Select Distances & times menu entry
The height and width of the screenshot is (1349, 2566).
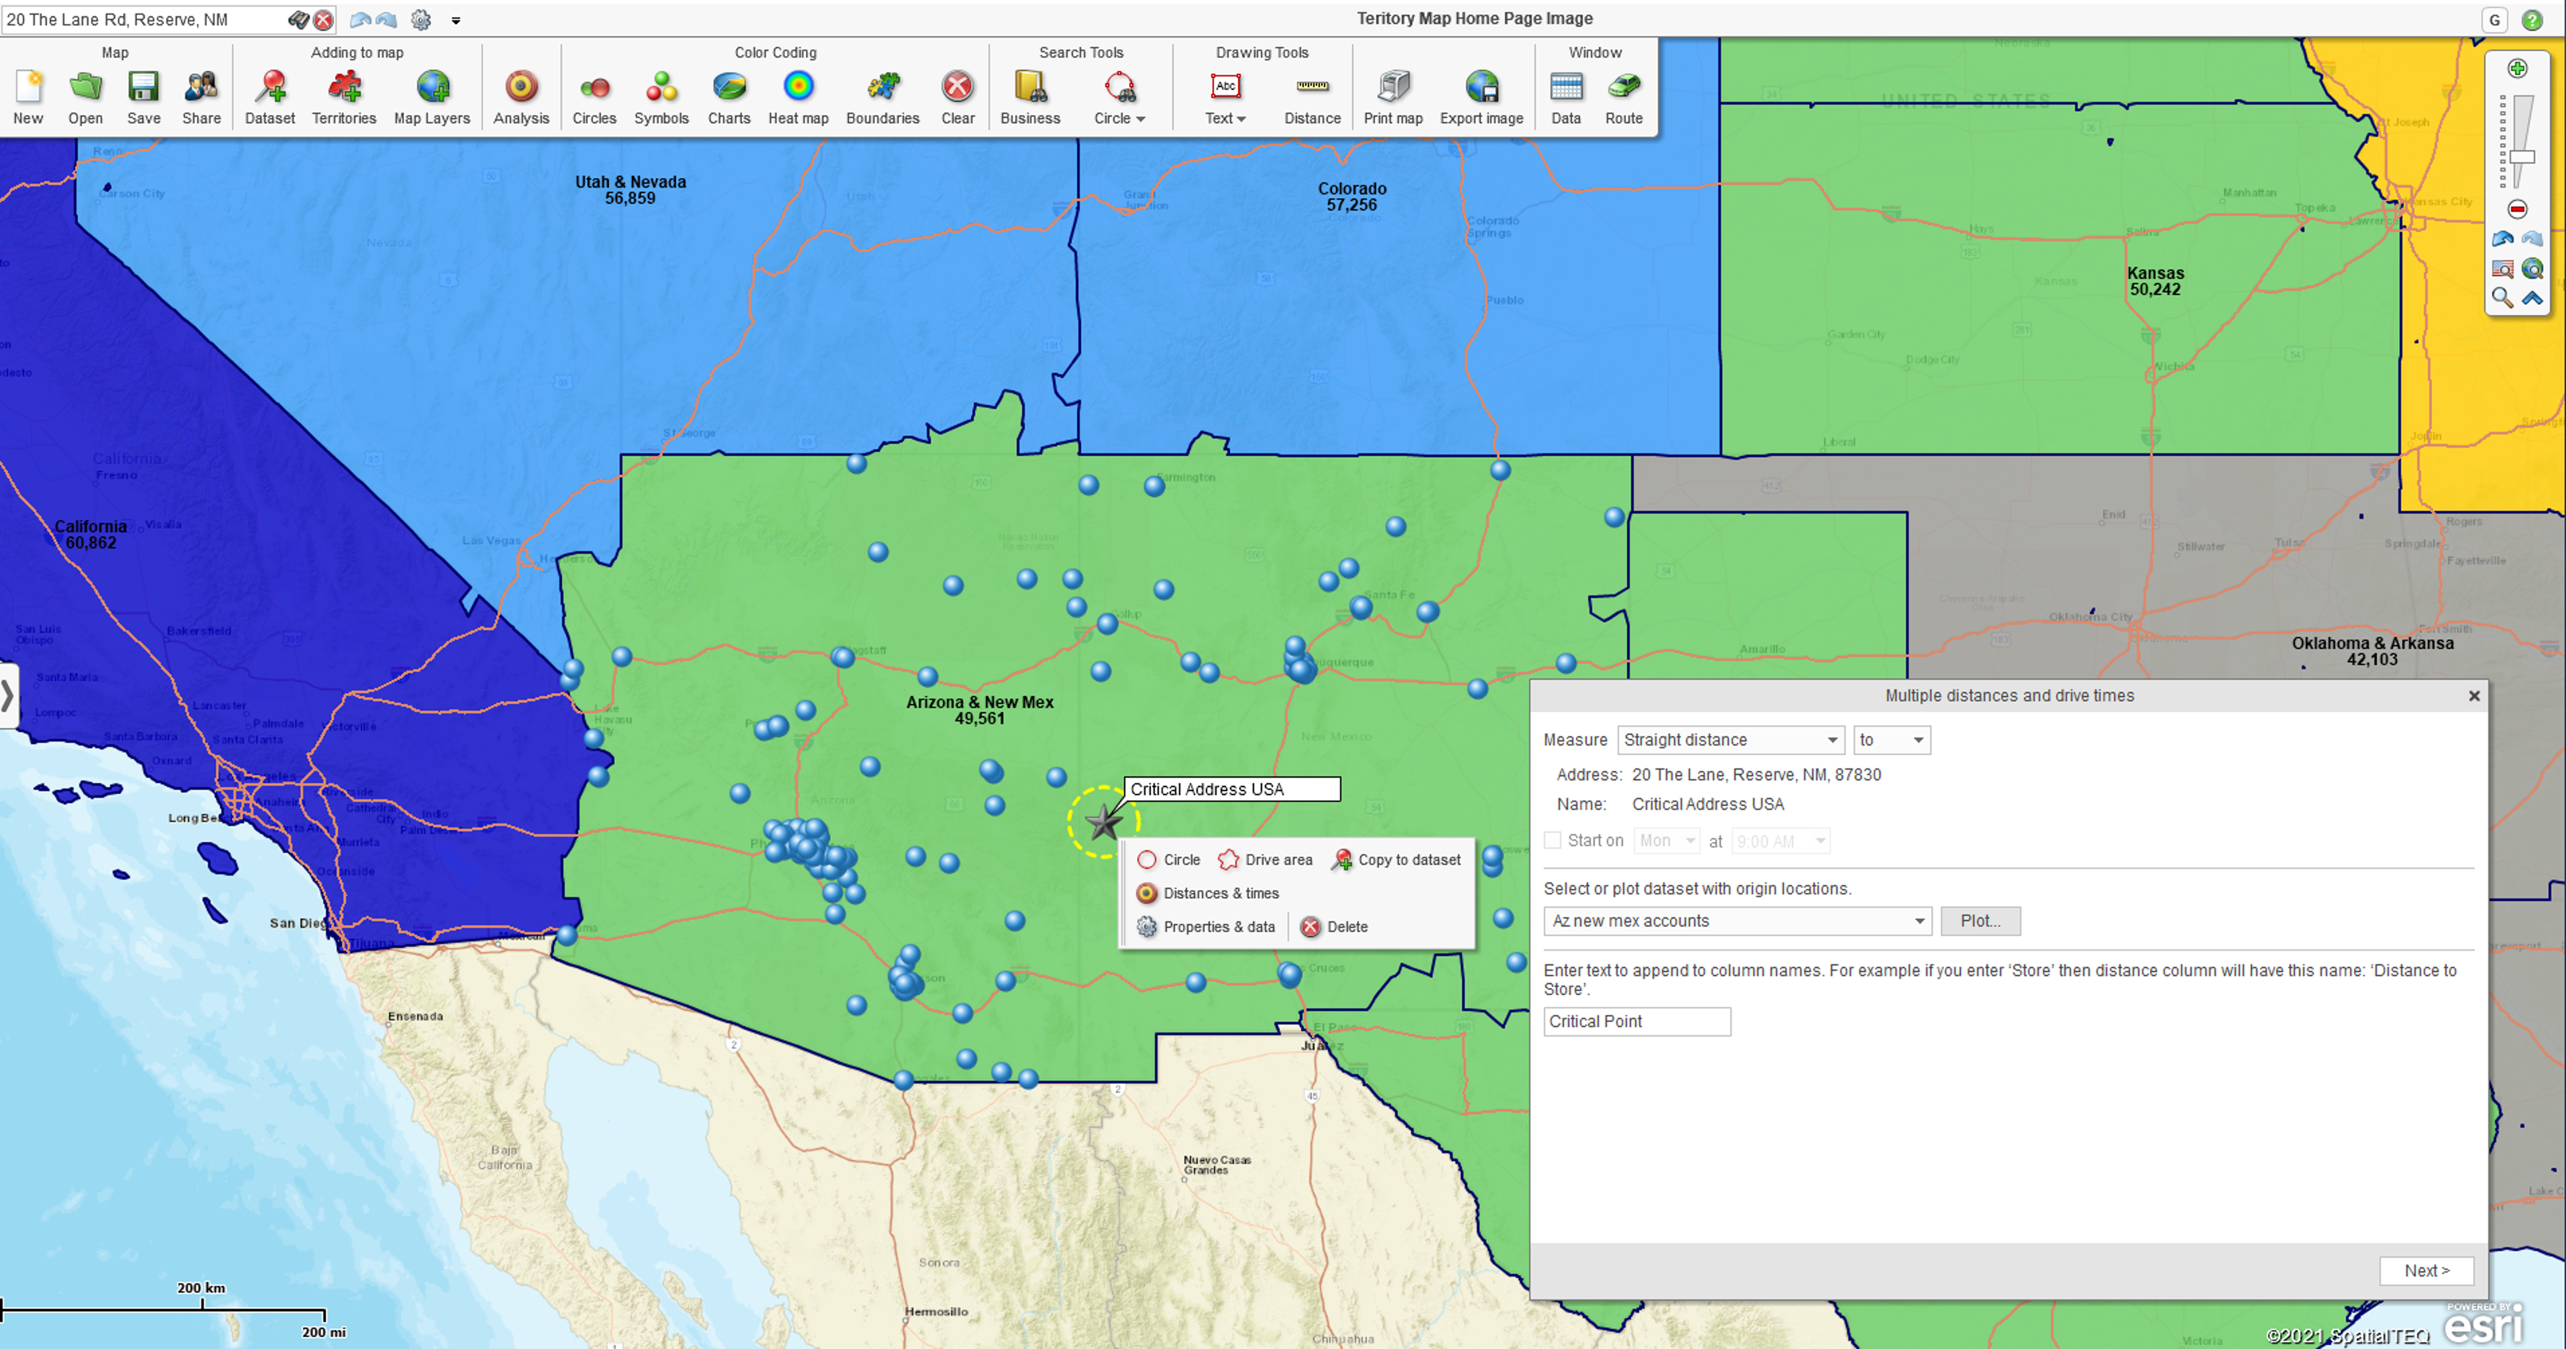point(1207,893)
